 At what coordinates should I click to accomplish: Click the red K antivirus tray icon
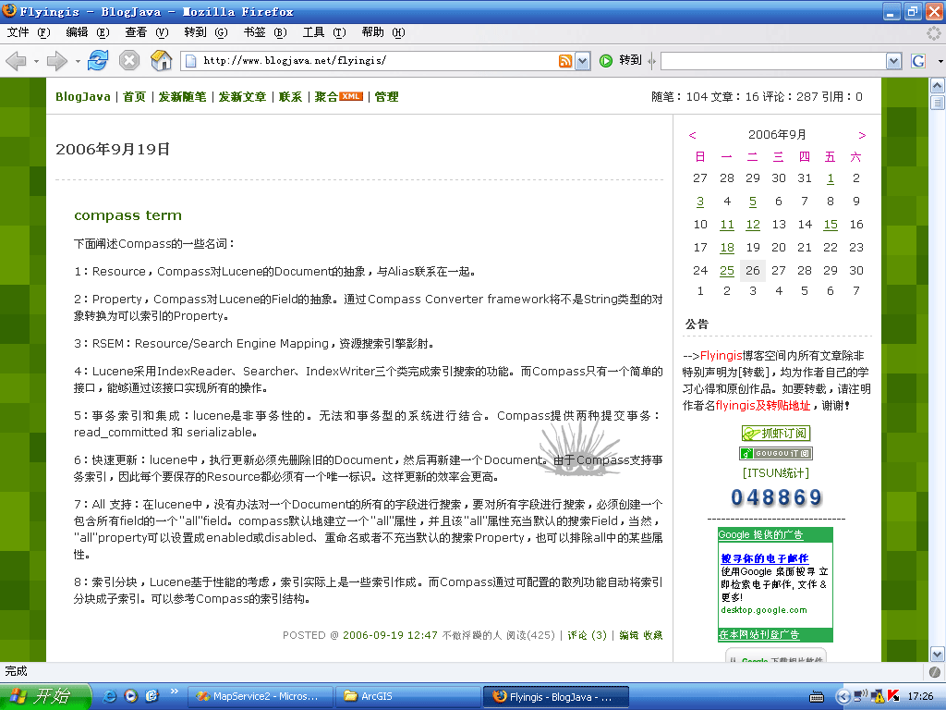point(893,696)
